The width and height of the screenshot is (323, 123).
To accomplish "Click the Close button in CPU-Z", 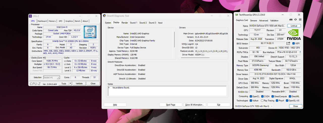I will click(93, 84).
